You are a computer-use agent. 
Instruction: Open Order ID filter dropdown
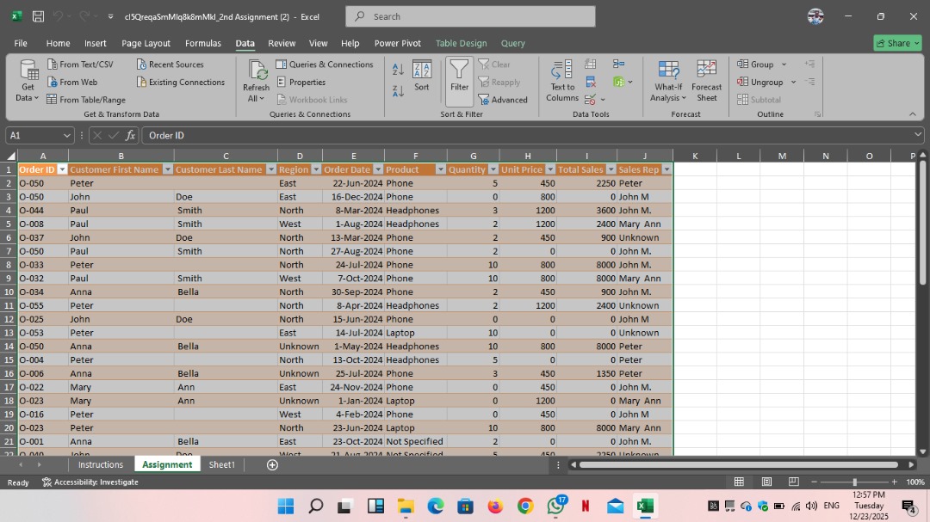click(x=62, y=169)
